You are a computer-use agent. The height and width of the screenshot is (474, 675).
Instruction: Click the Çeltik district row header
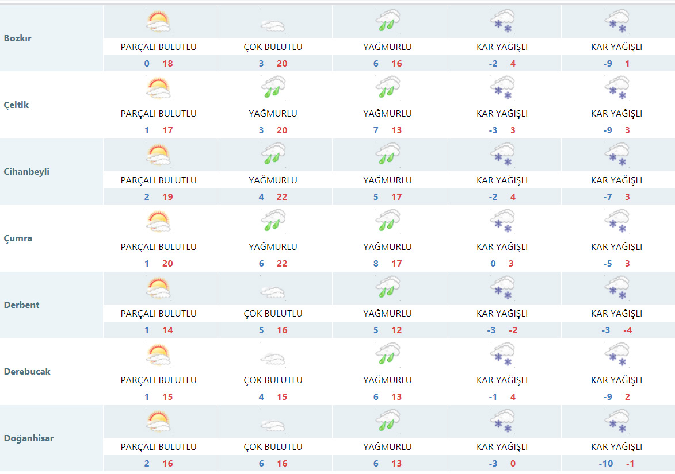tap(16, 105)
